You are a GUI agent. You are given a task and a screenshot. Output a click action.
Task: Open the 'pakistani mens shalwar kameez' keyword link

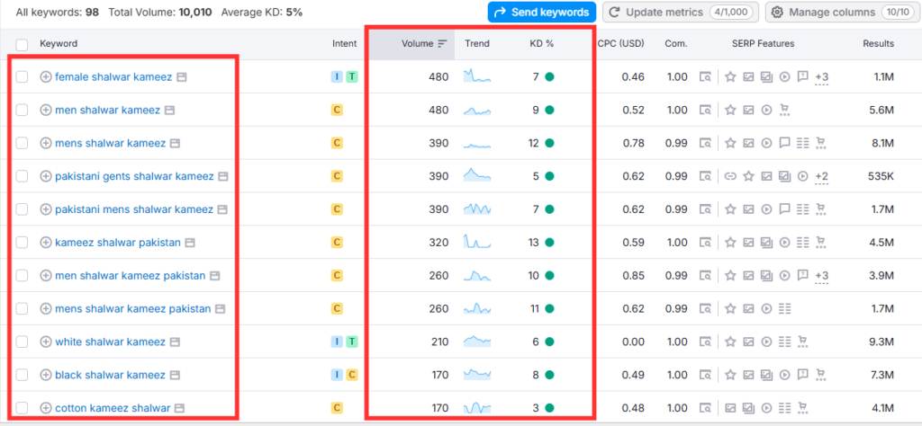click(x=134, y=209)
